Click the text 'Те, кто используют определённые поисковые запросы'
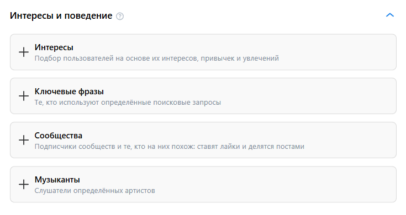 point(128,103)
